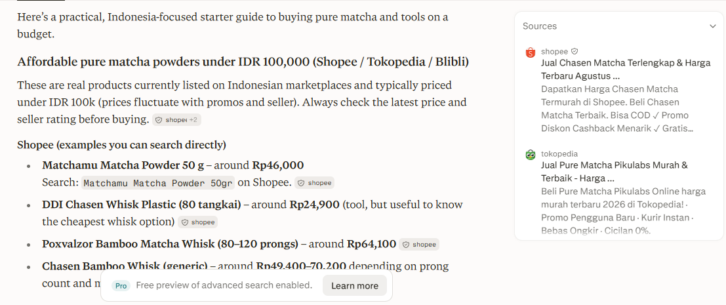Click shield icon in Poxvalzor citation chip

click(407, 245)
